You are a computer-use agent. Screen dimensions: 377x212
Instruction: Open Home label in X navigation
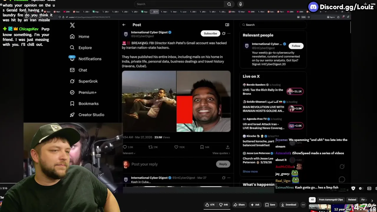click(84, 37)
